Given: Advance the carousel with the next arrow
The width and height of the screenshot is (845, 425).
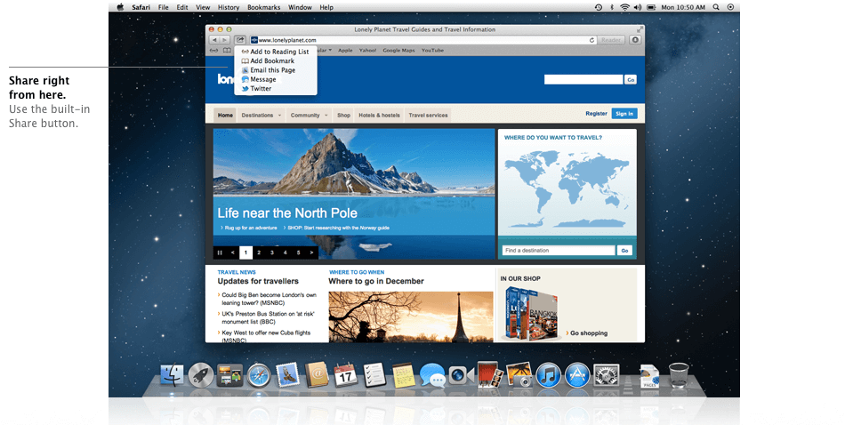Looking at the screenshot, I should click(311, 253).
